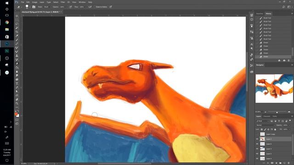Hide the bottom-most visible layer eye
The height and width of the screenshot is (165, 294).
(257, 159)
